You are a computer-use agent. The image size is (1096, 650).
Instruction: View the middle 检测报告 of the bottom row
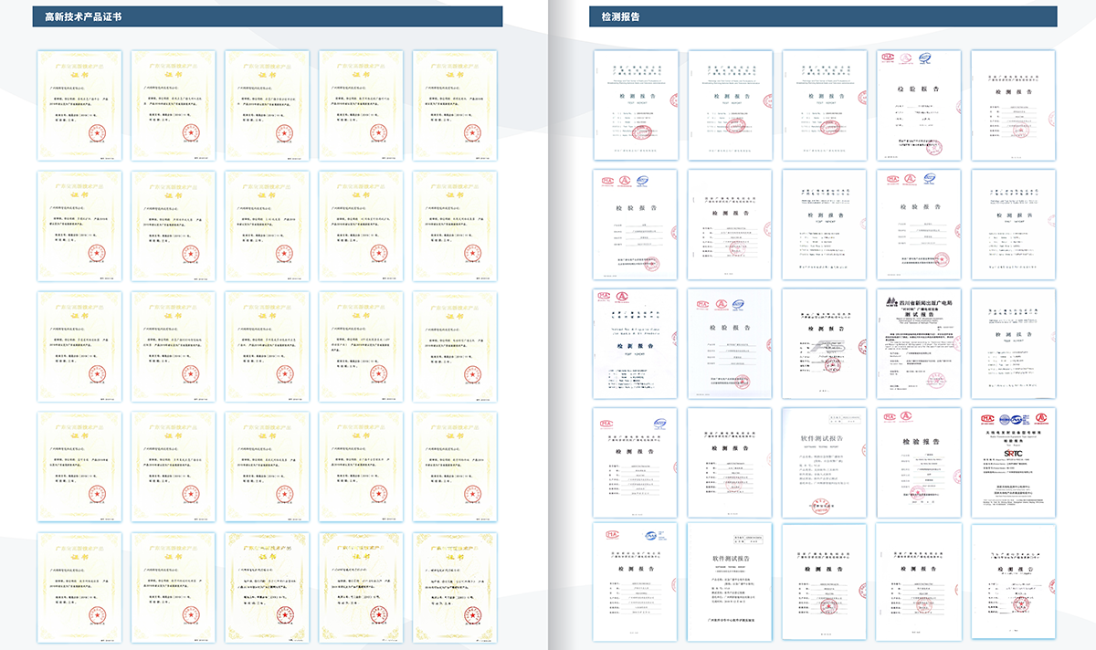tap(827, 582)
